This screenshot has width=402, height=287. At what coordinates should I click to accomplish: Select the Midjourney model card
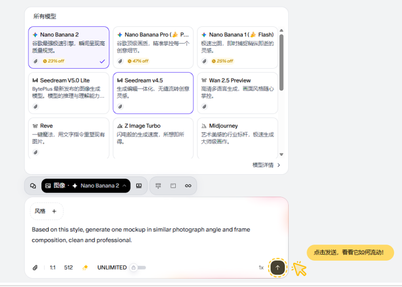(237, 138)
